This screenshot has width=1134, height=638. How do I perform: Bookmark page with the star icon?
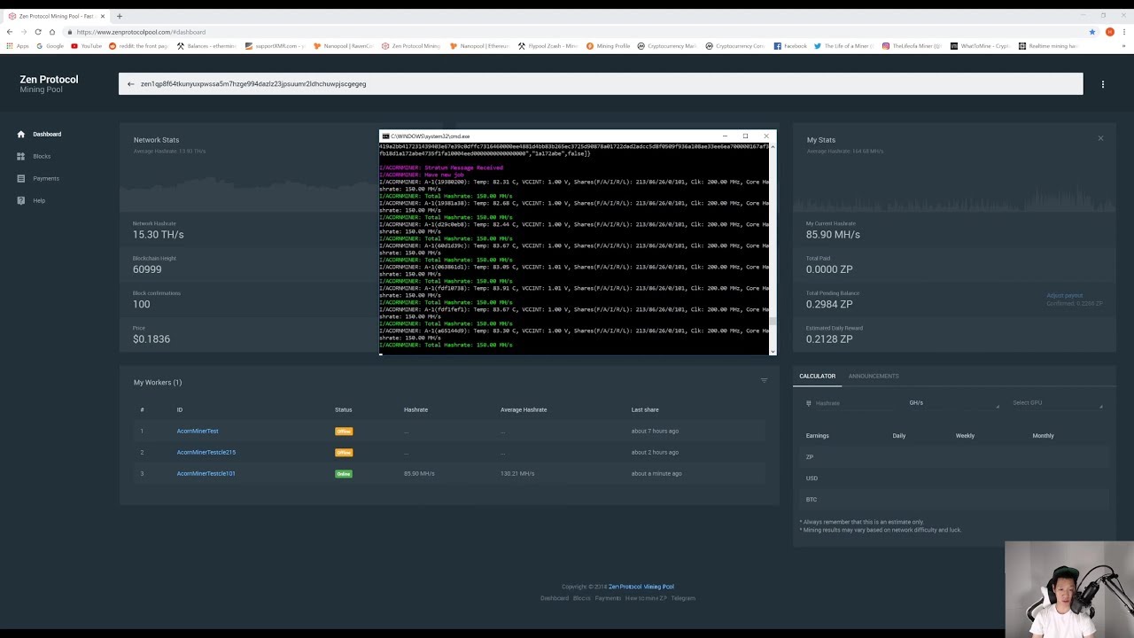coord(1092,32)
